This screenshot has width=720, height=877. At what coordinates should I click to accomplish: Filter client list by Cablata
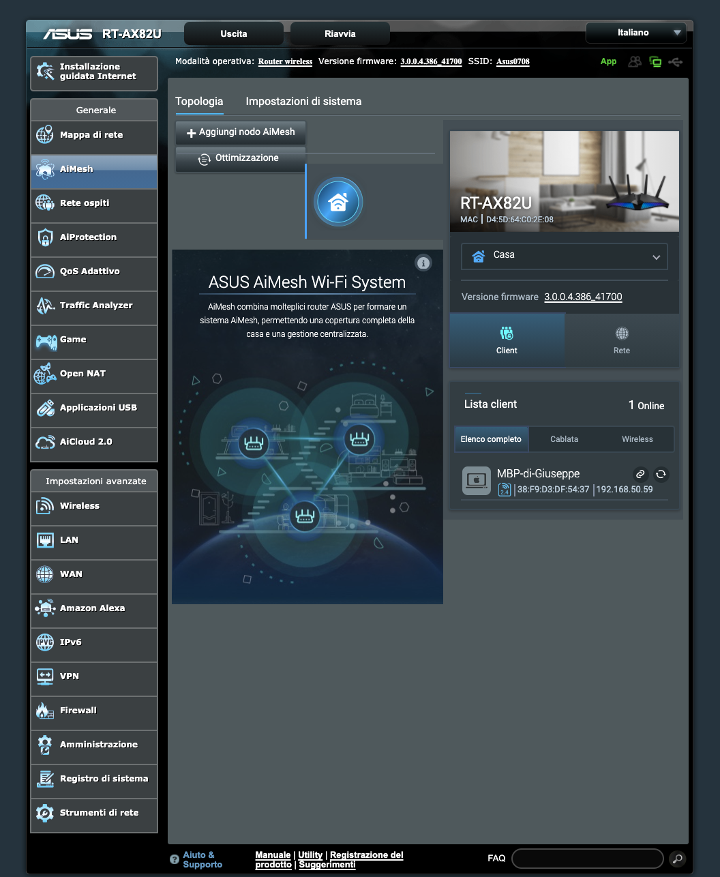565,439
